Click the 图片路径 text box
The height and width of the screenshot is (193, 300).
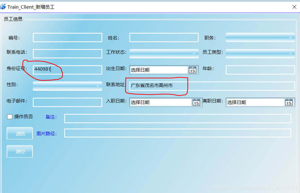tap(178, 133)
